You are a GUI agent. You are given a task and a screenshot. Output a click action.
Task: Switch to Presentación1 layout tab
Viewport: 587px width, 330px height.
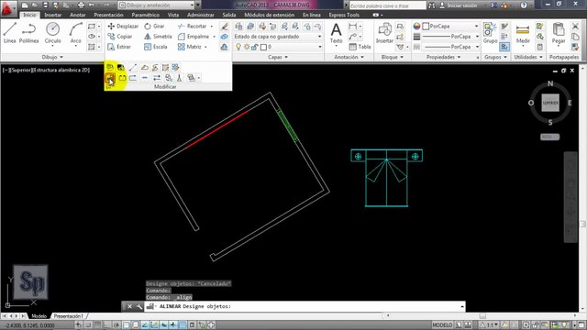pyautogui.click(x=69, y=316)
